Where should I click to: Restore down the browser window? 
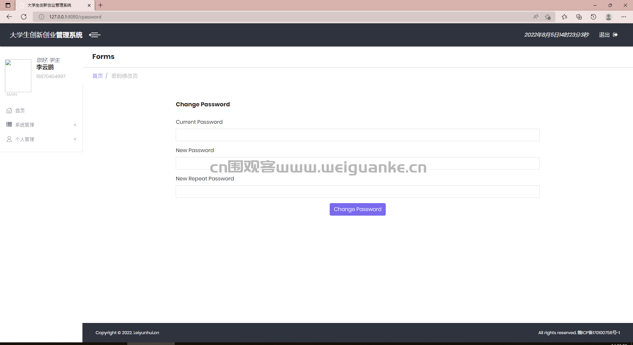tap(610, 5)
